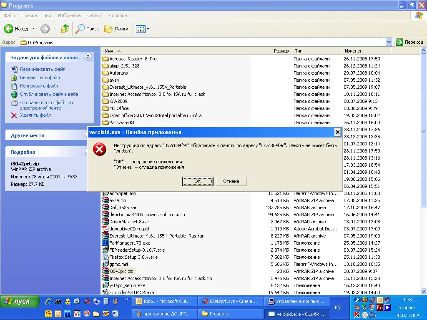The height and width of the screenshot is (320, 427).
Task: Switch to i8042prt.sys Opera taskbar button
Action: coord(230,301)
